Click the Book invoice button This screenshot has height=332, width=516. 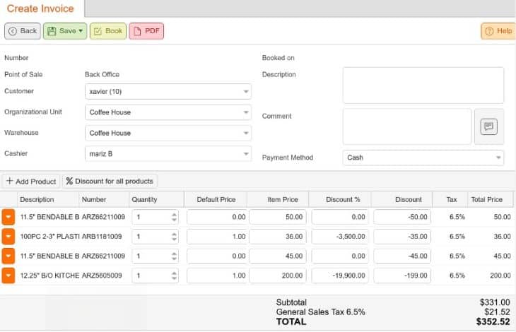coord(108,31)
